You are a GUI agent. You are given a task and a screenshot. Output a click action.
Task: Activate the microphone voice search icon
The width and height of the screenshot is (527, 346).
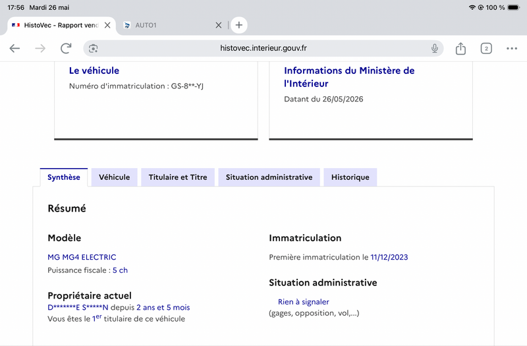[435, 48]
